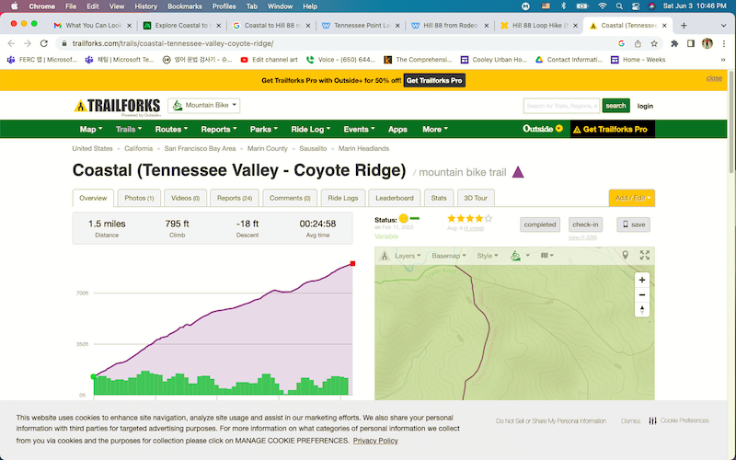Reload the page
The image size is (736, 460).
[43, 43]
